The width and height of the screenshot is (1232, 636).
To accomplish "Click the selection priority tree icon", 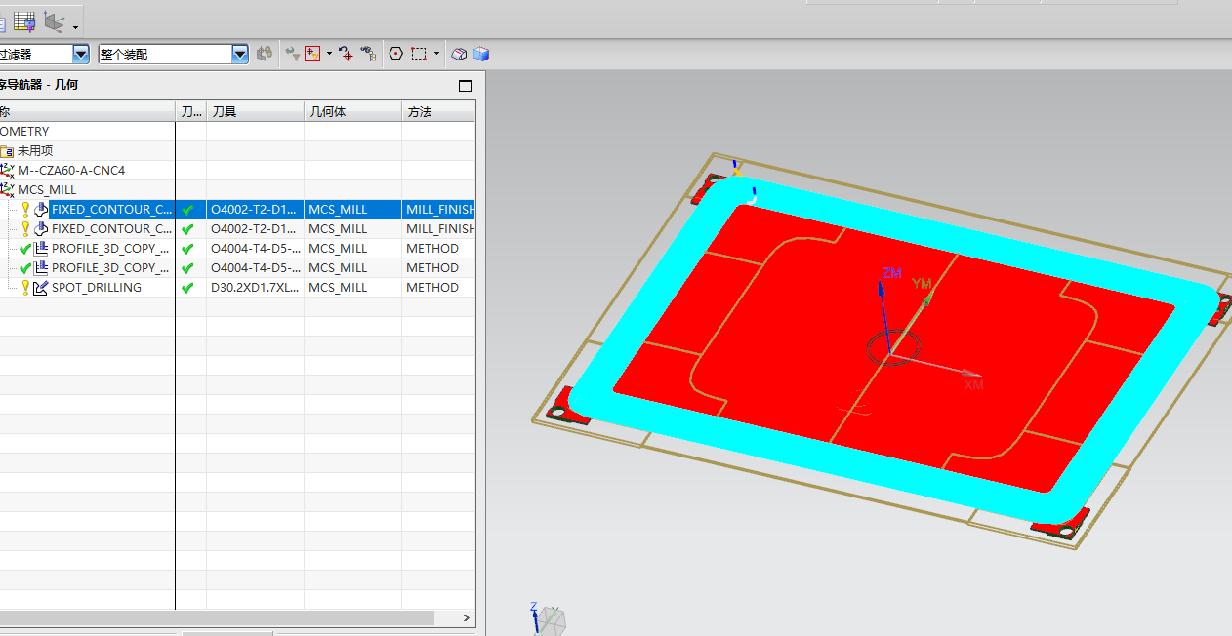I will click(368, 54).
